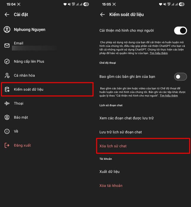Click the profile icon beside Nphuong Nguyen
This screenshot has width=191, height=207.
click(7, 30)
